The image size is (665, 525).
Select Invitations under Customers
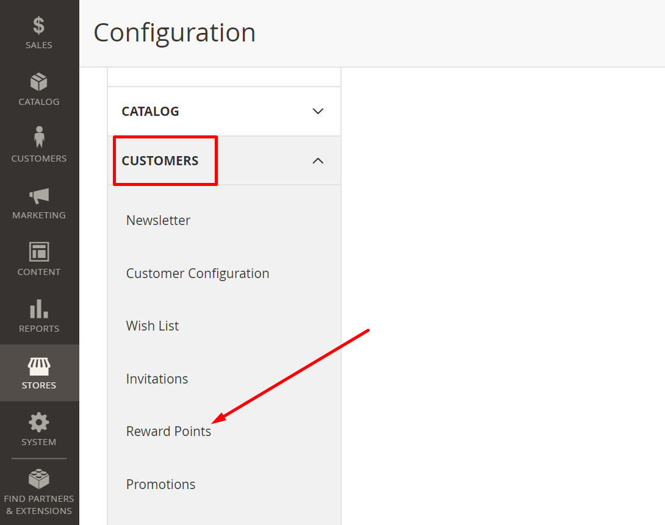point(157,379)
